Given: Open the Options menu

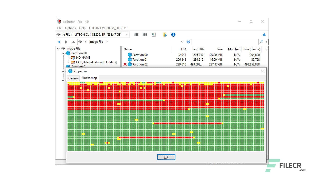Looking at the screenshot, I should coord(70,28).
